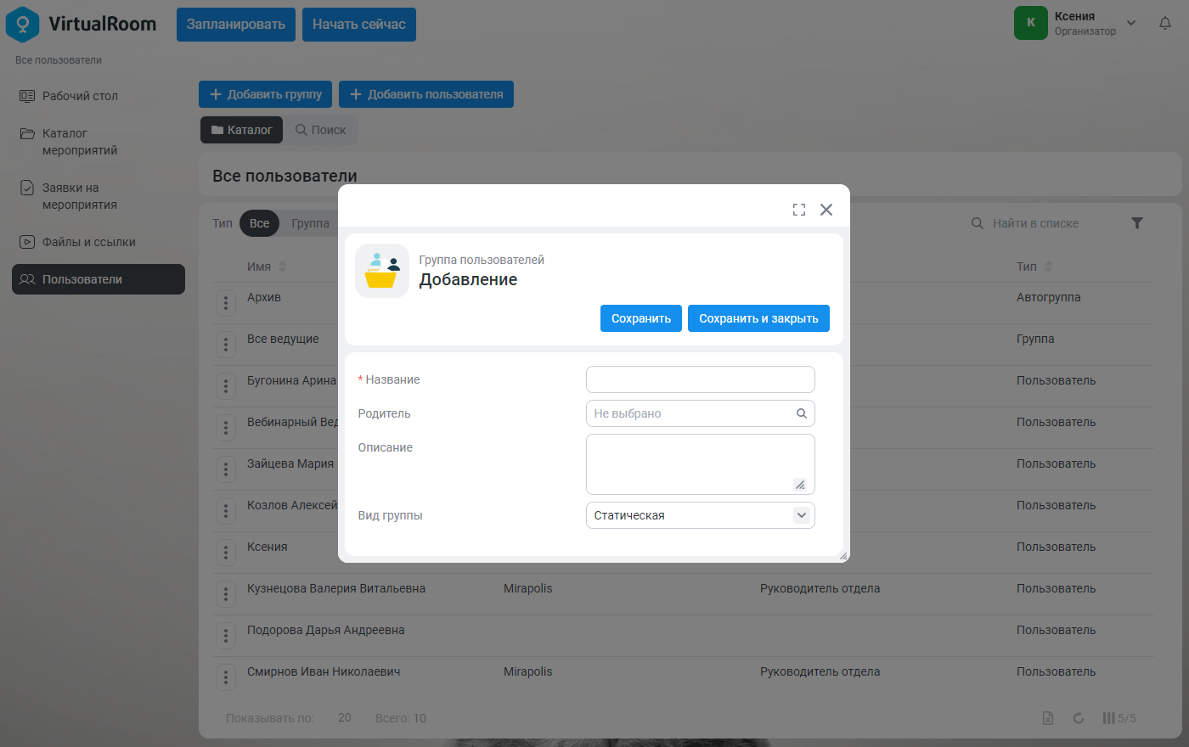Click the VirtualRoom logo icon
1189x747 pixels.
point(22,24)
